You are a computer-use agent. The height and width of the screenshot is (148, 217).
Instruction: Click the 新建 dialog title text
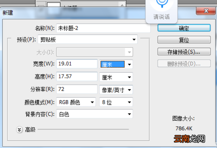8,13
